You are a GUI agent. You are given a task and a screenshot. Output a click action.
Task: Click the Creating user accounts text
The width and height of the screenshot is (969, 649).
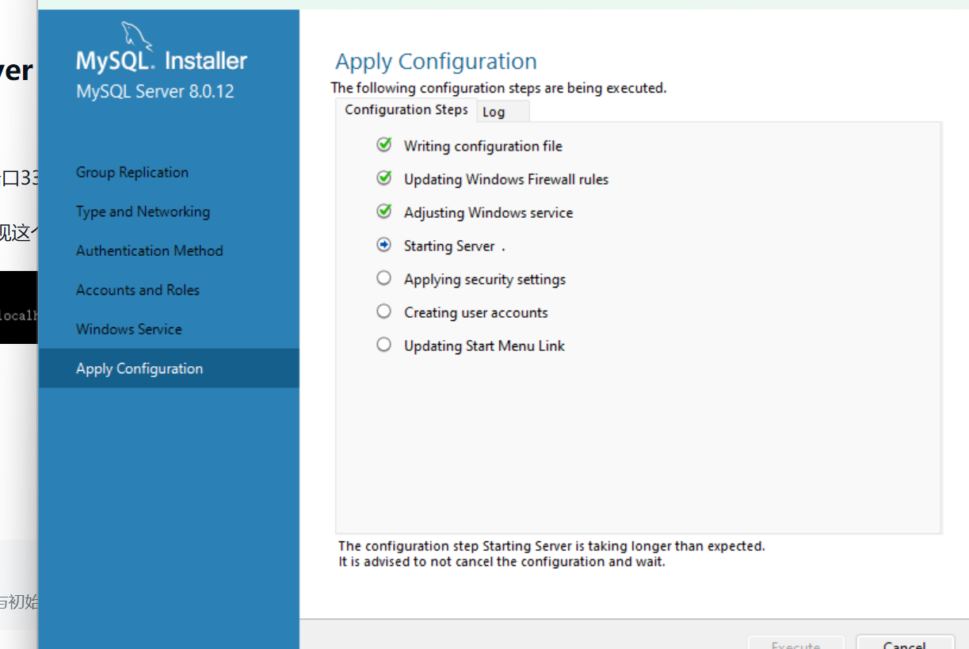(476, 313)
